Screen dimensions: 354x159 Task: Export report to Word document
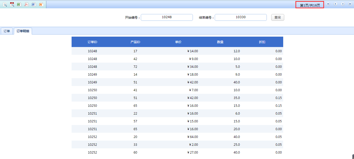[x=34, y=4]
